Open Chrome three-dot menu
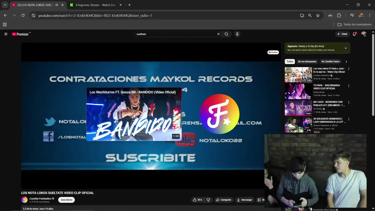The height and width of the screenshot is (211, 375). (369, 16)
